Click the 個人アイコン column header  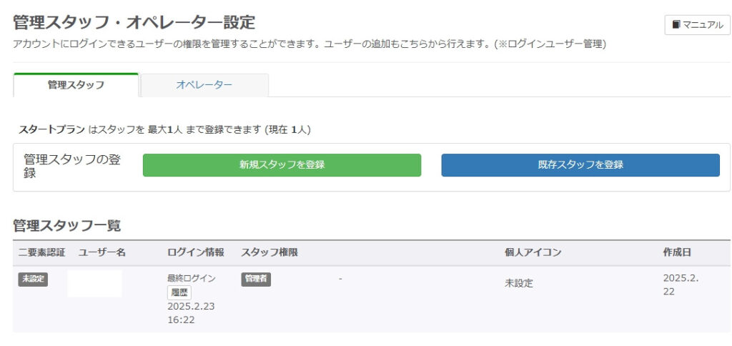533,252
